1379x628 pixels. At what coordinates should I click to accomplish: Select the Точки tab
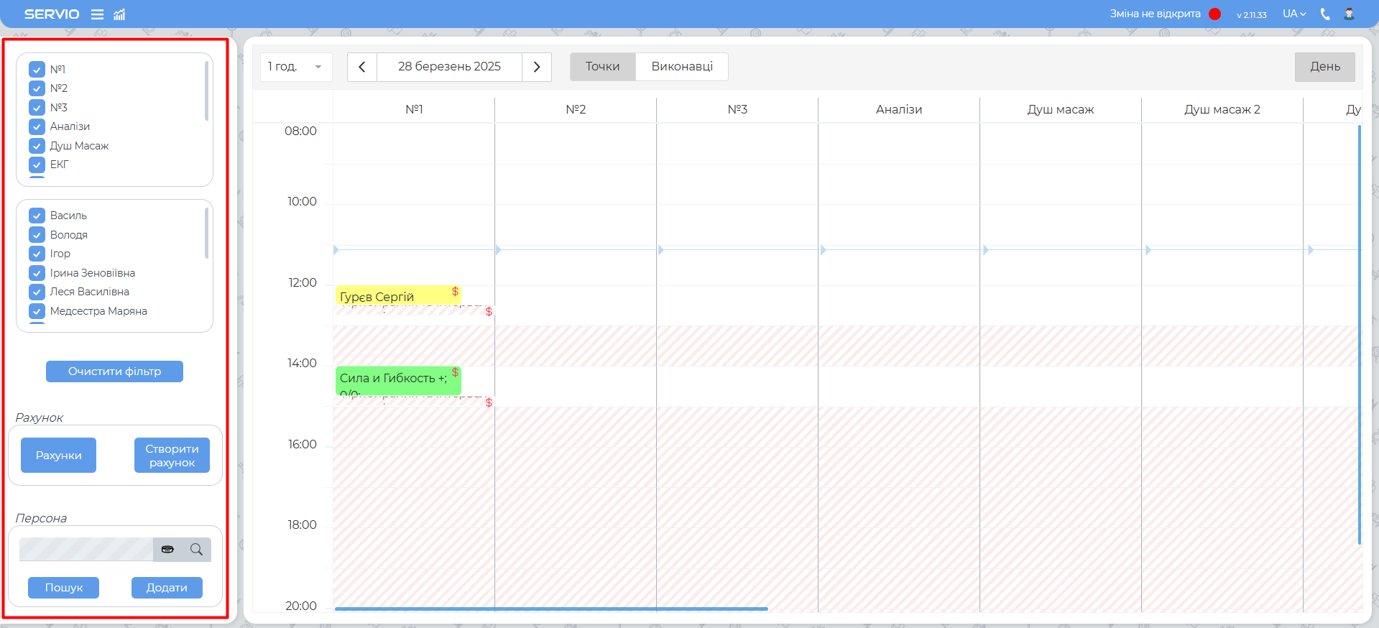point(602,67)
